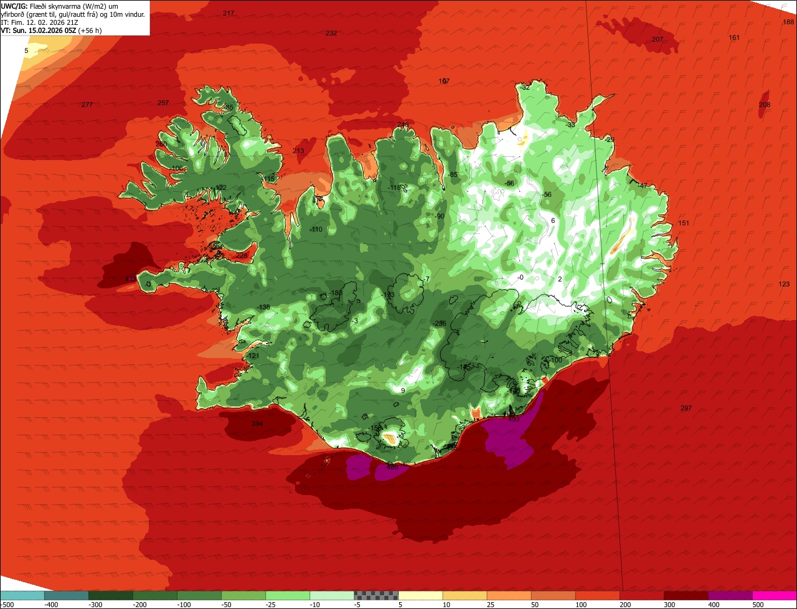Click the 213 value in the northern bay
797x609 pixels.
[298, 151]
